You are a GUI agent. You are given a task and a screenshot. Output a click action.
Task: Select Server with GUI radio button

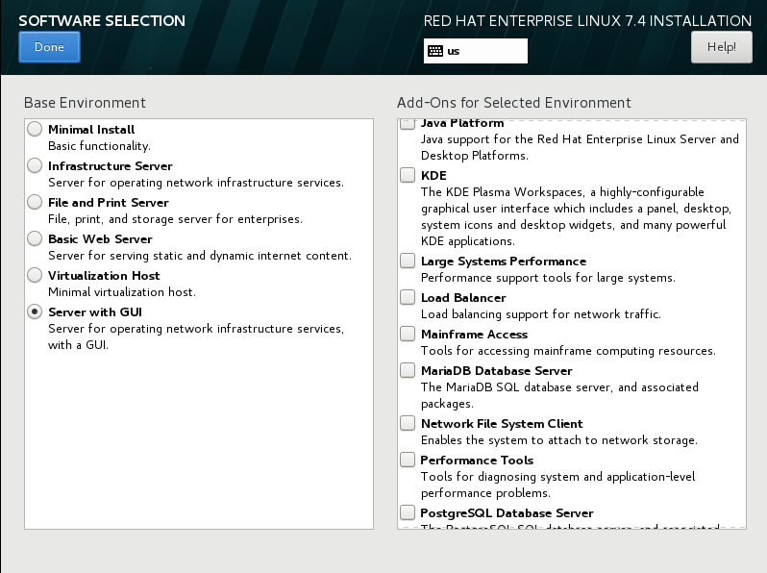[x=35, y=311]
